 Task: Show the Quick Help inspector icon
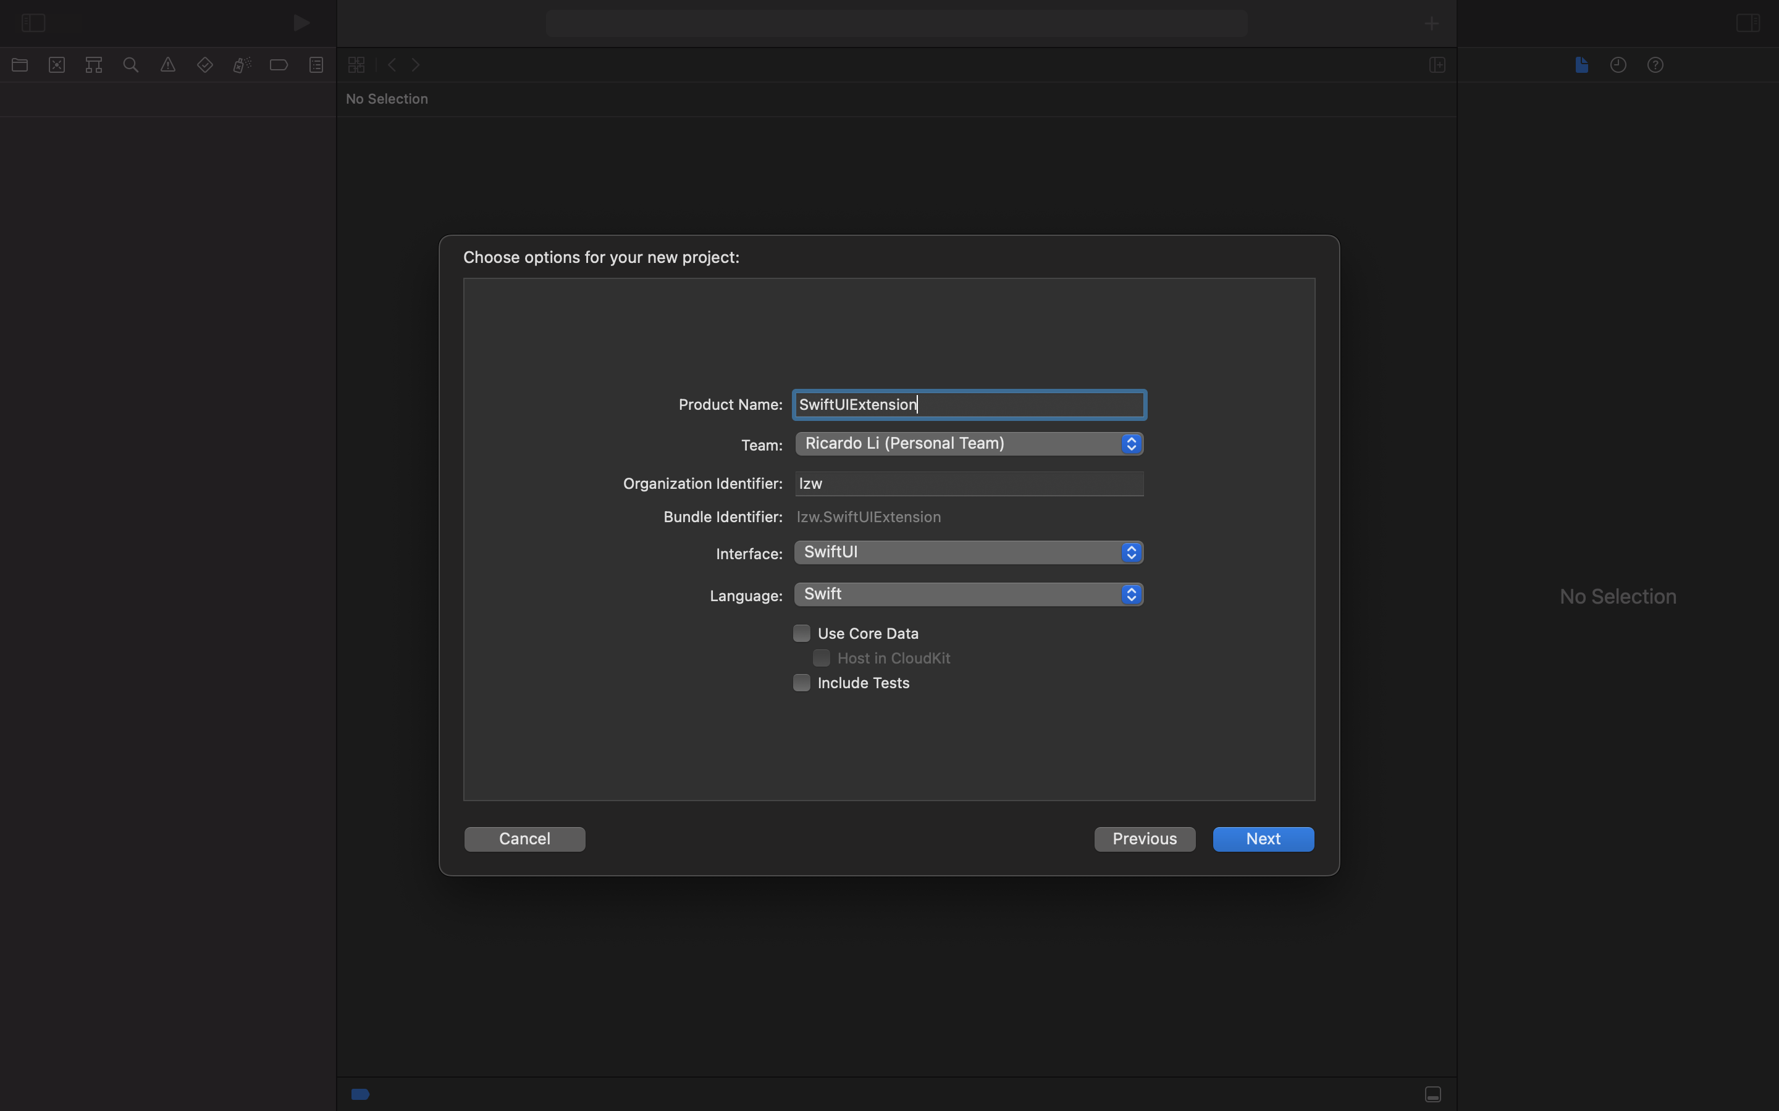(x=1655, y=65)
